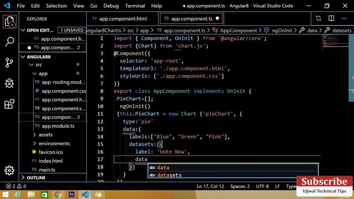Open Internet Explorer from the taskbar

[18, 195]
